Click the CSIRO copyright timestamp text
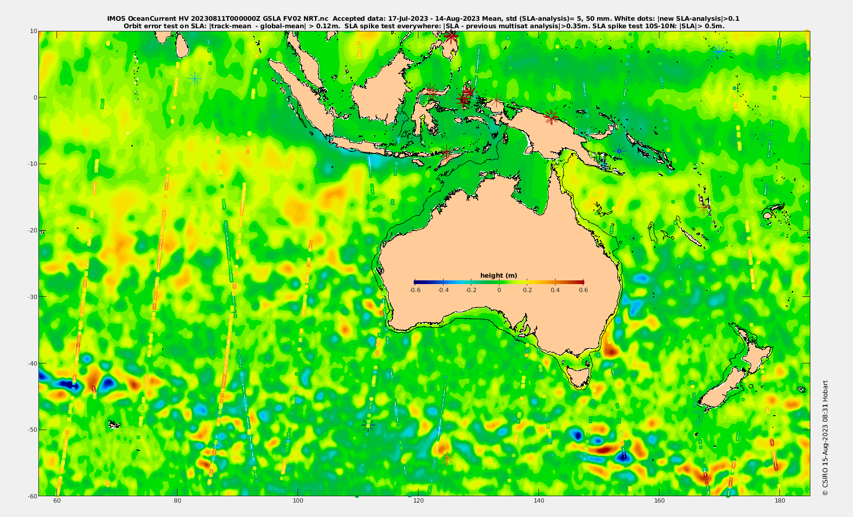This screenshot has width=853, height=517. [825, 438]
